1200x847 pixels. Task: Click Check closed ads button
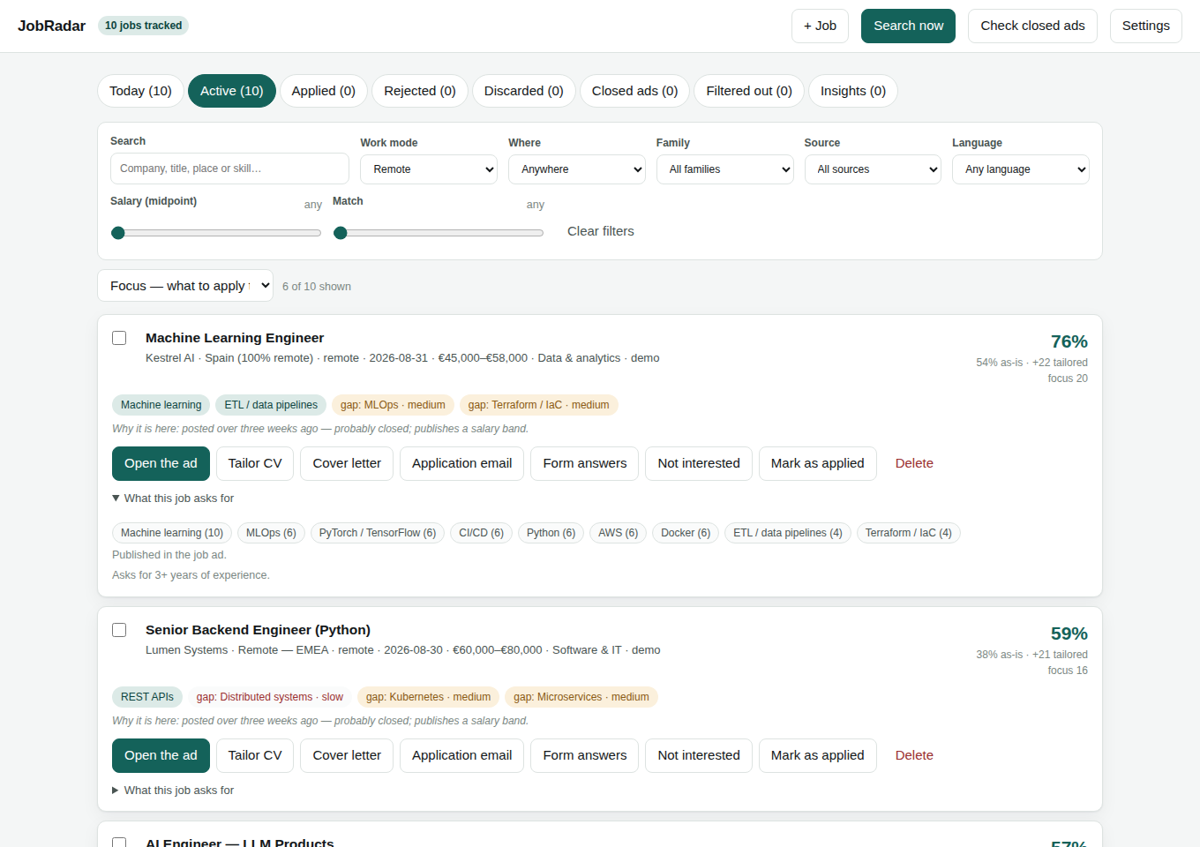click(x=1032, y=26)
